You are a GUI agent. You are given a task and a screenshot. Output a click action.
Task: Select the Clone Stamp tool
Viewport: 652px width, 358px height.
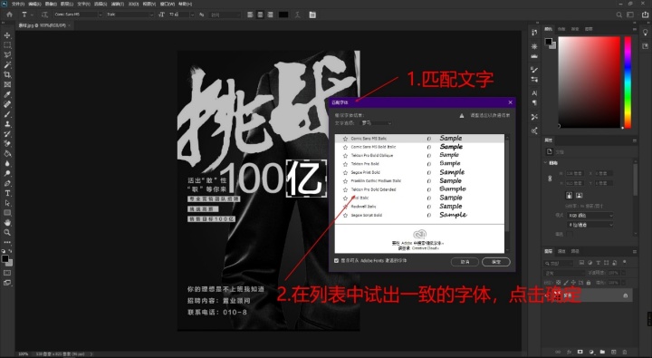click(7, 124)
